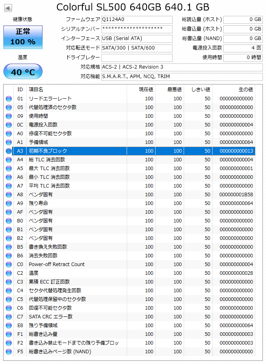
Task: Select the セクタ代替処理発生回数 row
Action: tap(130, 291)
